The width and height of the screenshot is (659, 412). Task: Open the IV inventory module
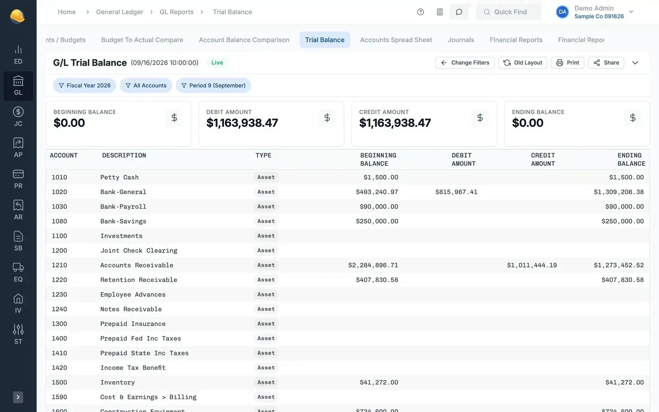click(18, 304)
